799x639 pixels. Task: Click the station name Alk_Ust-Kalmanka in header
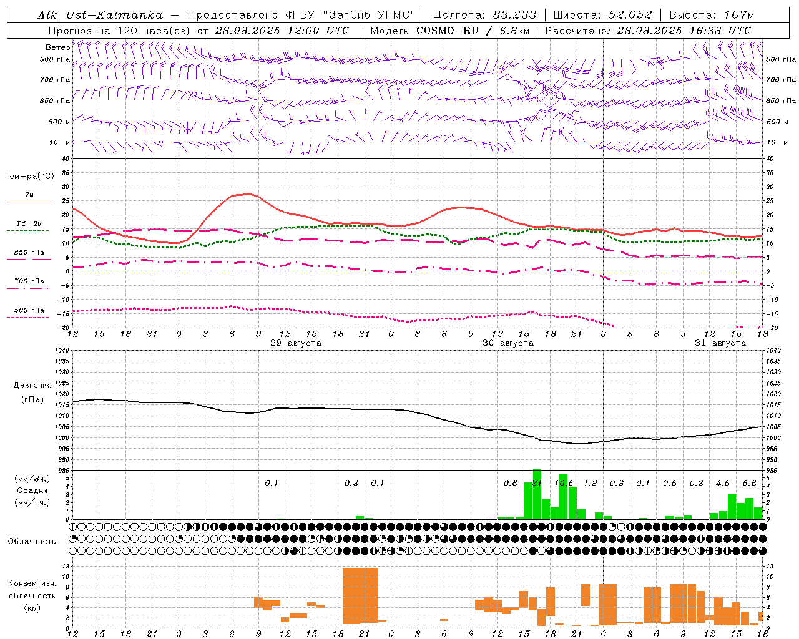coord(100,15)
